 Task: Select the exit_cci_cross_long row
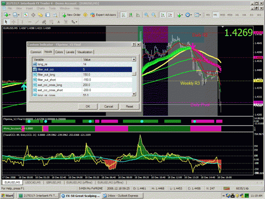tap(82, 85)
